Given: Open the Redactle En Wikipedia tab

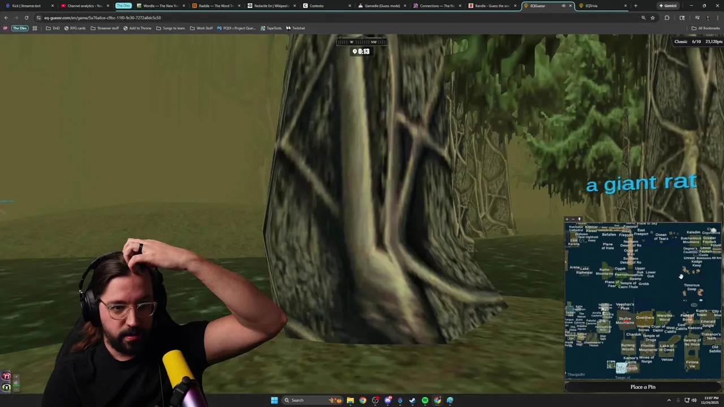Looking at the screenshot, I should coord(271,6).
